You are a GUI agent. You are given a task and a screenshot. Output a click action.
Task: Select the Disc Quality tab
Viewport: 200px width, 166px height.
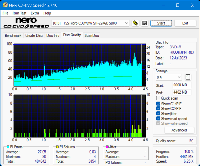[72, 35]
